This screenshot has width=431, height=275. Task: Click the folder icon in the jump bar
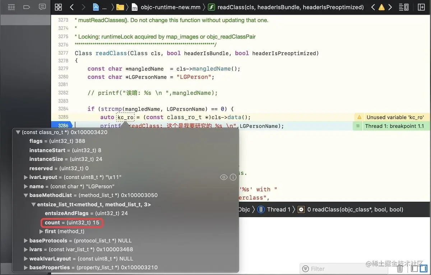(120, 7)
